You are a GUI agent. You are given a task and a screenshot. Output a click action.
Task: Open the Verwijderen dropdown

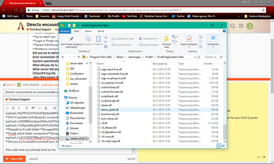pyautogui.click(x=149, y=39)
